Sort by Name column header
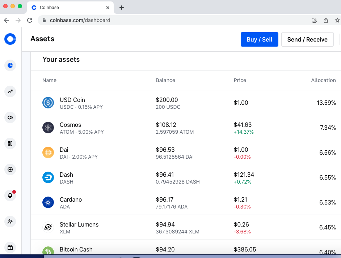The image size is (341, 258). point(49,80)
